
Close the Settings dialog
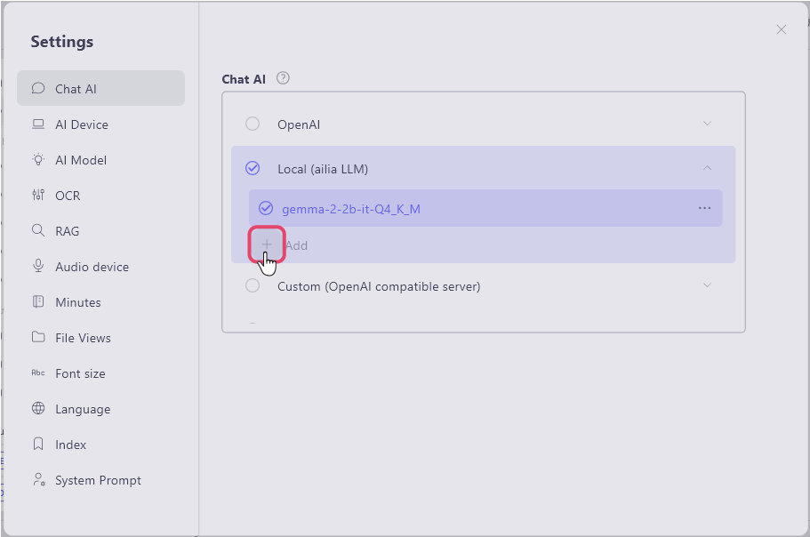[782, 29]
